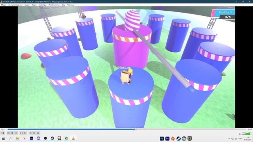
Task: Show the VLC playlist
Action: [30, 133]
